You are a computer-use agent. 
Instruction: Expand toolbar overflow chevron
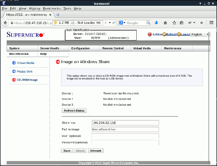coord(201,23)
